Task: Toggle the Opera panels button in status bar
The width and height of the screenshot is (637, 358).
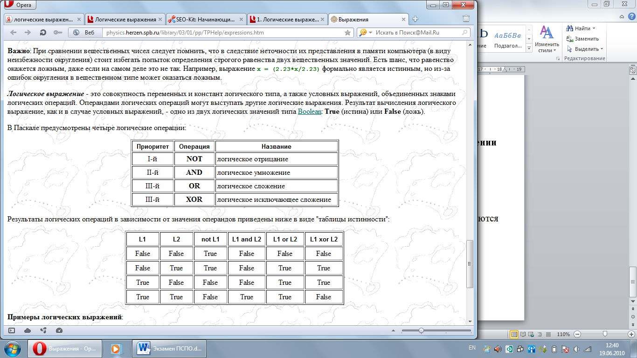Action: pos(12,330)
